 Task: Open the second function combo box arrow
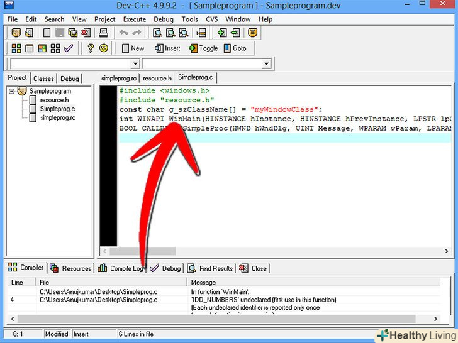(266, 63)
